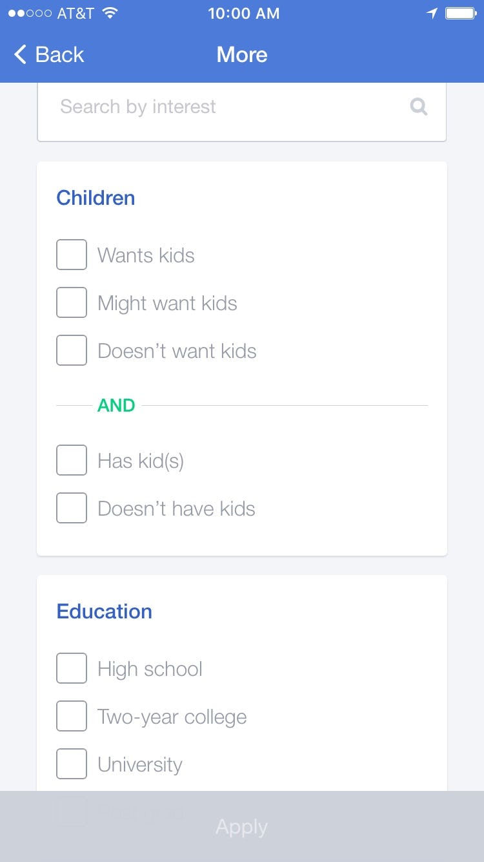484x862 pixels.
Task: Toggle the Two-year college checkbox
Action: coord(72,716)
